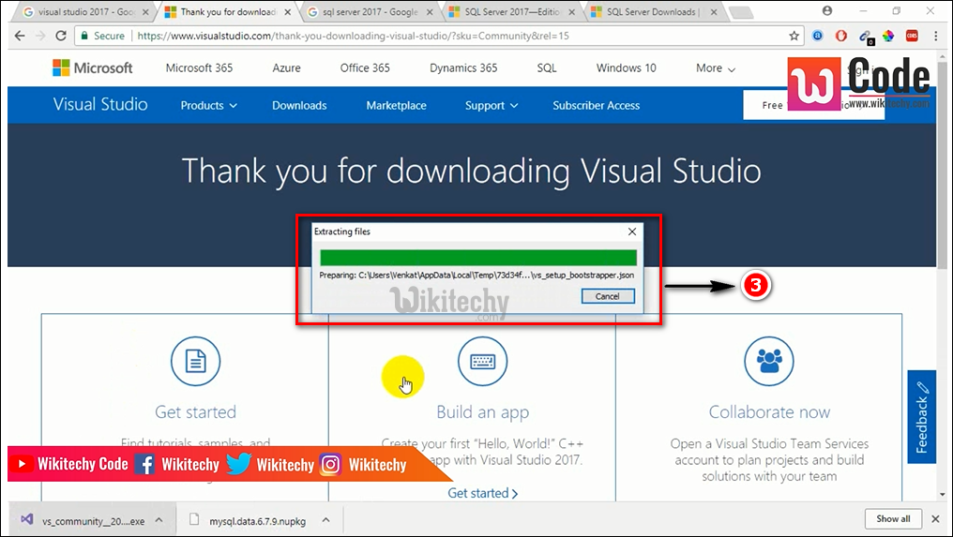This screenshot has width=953, height=537.
Task: Click the Build an app keyboard icon
Action: click(482, 360)
